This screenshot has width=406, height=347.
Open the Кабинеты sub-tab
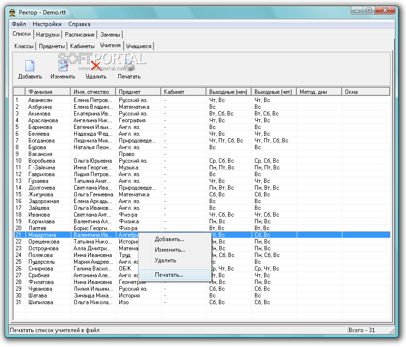pyautogui.click(x=82, y=46)
